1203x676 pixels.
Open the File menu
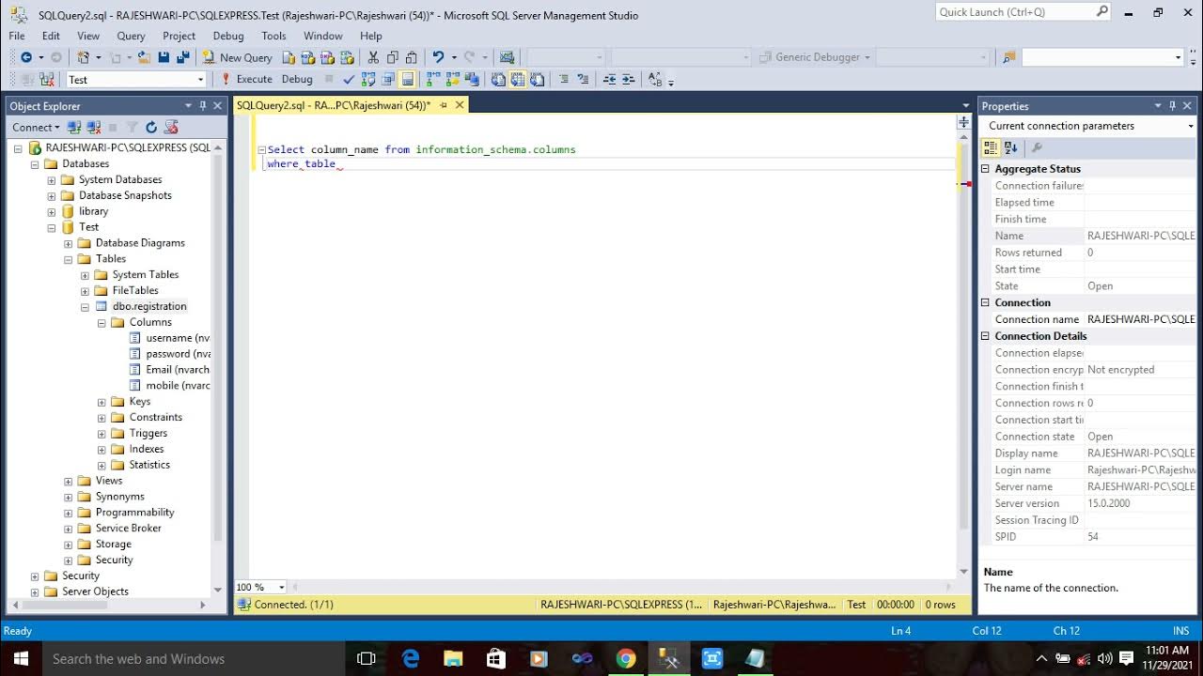pos(17,36)
